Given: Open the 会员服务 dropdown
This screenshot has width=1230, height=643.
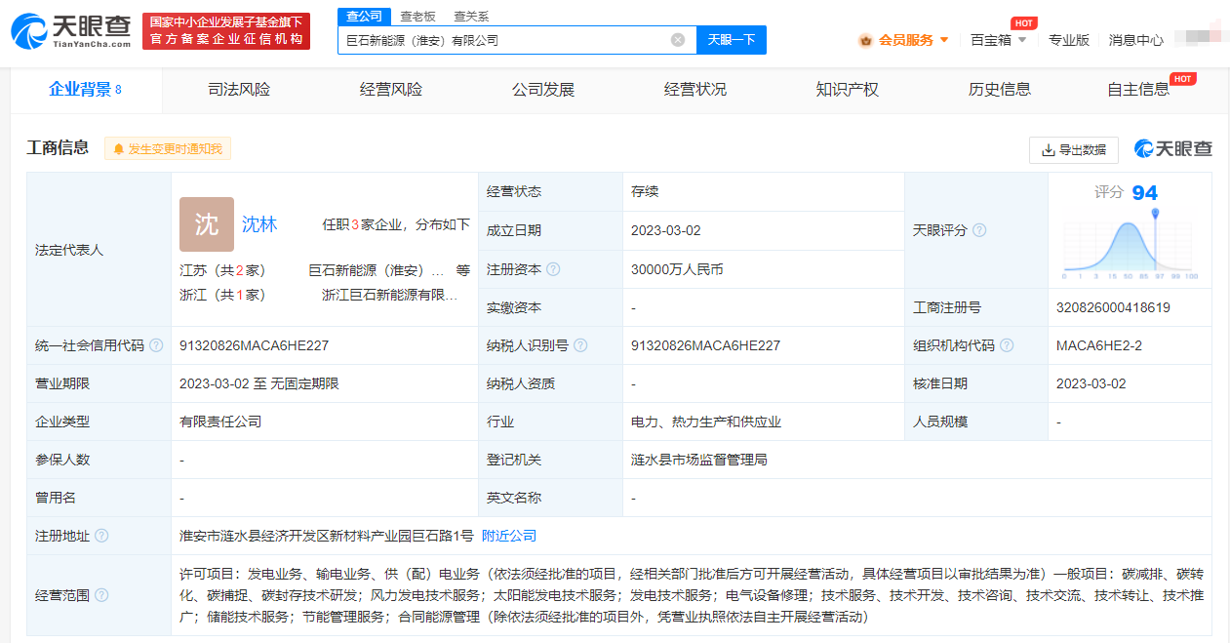Looking at the screenshot, I should tap(904, 40).
